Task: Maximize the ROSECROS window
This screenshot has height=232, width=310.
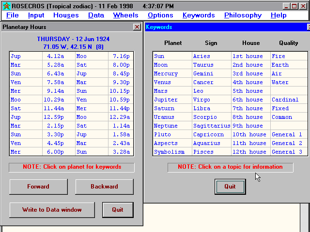Action: point(294,6)
